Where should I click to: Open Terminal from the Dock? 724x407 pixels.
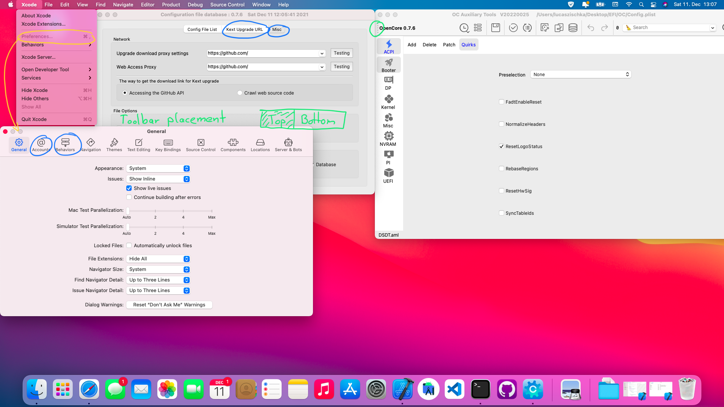pos(481,389)
